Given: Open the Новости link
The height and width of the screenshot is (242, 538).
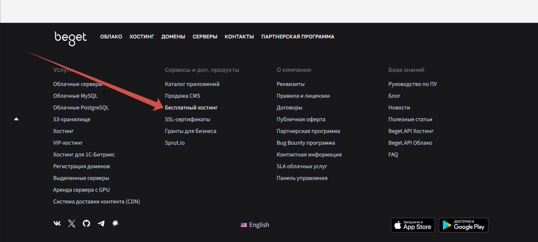Looking at the screenshot, I should point(399,108).
